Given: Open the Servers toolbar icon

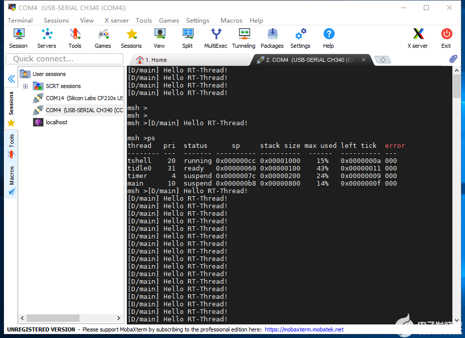Looking at the screenshot, I should pos(47,38).
